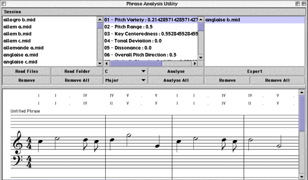This screenshot has width=308, height=180.
Task: Select the 04 - Tonal Deviation row
Action: [x=151, y=41]
